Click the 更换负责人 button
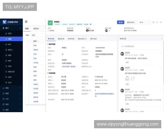The width and height of the screenshot is (164, 131). coord(131,22)
